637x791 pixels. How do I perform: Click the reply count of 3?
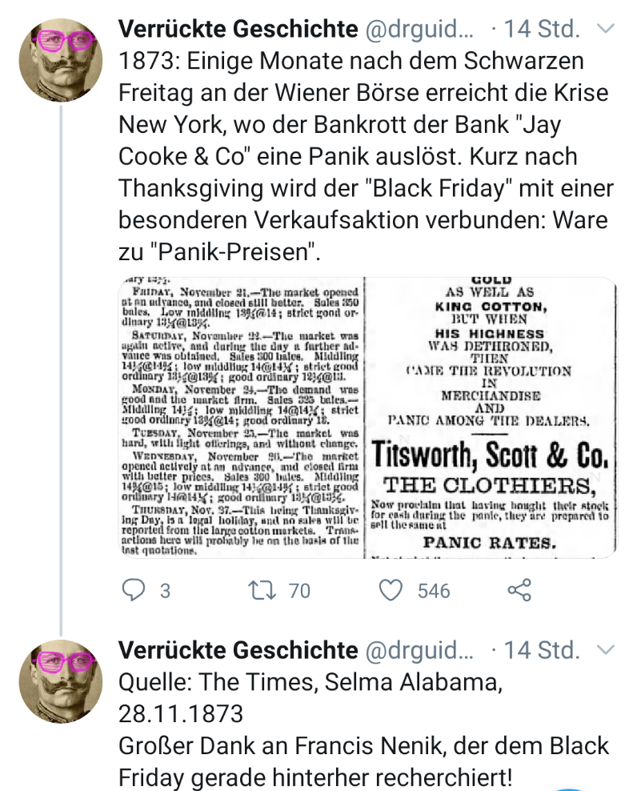tap(165, 592)
